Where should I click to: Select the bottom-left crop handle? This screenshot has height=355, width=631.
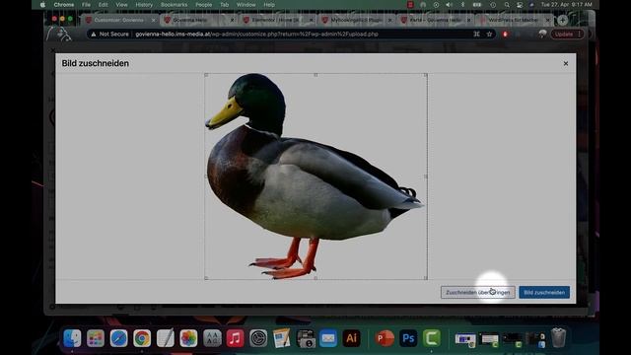[x=206, y=278]
